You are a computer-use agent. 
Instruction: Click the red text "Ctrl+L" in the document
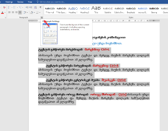tap(105, 49)
